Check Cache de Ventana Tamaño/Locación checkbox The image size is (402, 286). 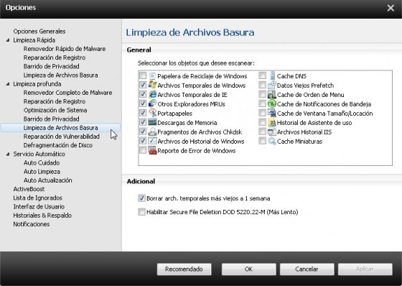pos(262,113)
